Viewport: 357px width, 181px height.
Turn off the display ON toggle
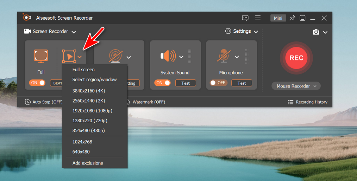tap(37, 83)
